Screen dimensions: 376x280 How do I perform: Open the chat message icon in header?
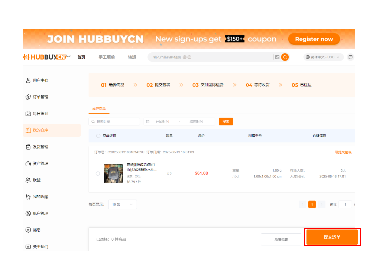point(350,57)
